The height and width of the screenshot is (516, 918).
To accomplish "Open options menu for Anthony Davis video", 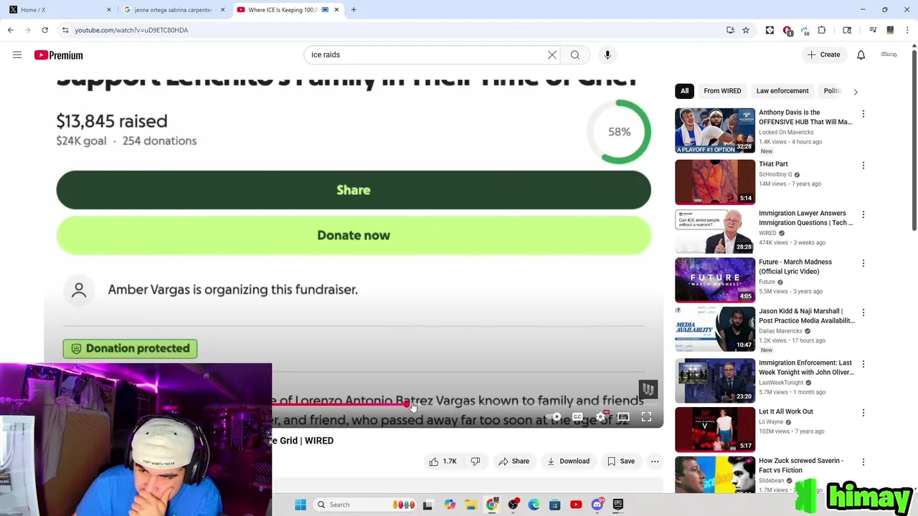I will [x=863, y=114].
